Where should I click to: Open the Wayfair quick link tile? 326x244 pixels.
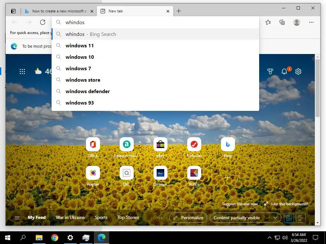click(93, 173)
